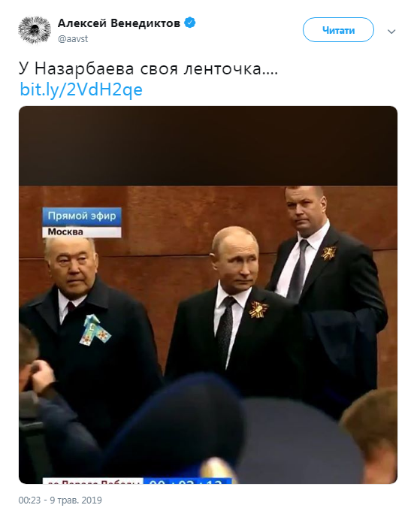Click the red-haired head in the video's corner
This screenshot has height=514, width=420.
pyautogui.click(x=372, y=433)
